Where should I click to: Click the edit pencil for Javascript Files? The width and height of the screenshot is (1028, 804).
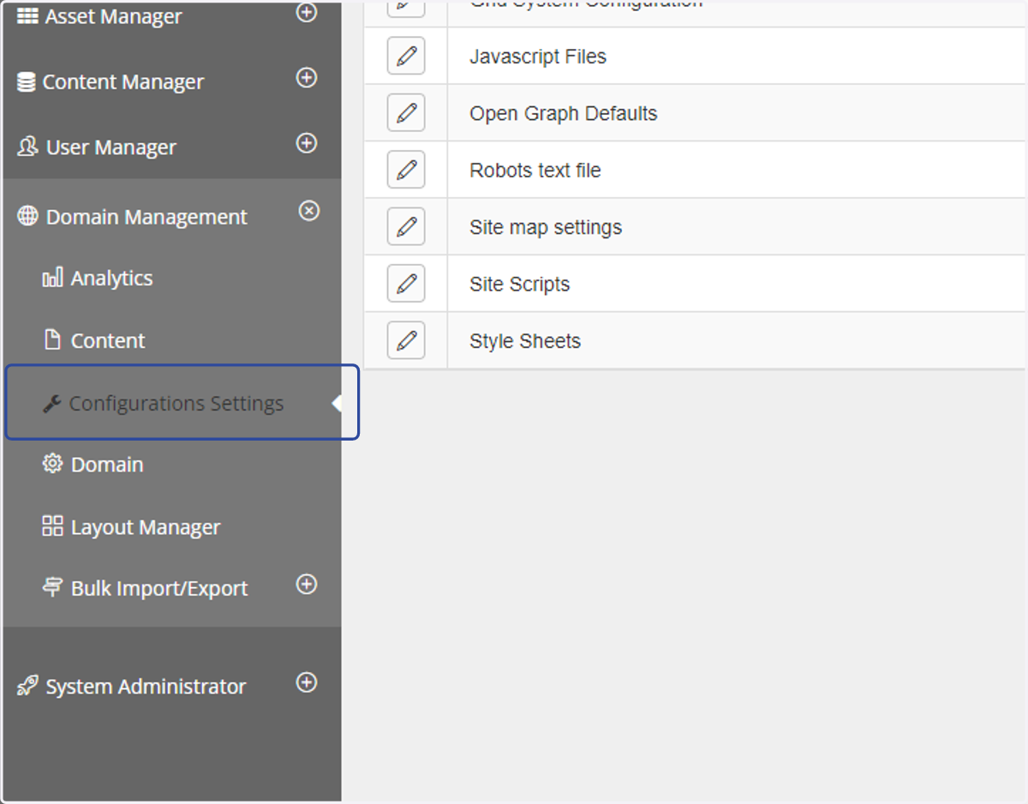click(x=406, y=57)
